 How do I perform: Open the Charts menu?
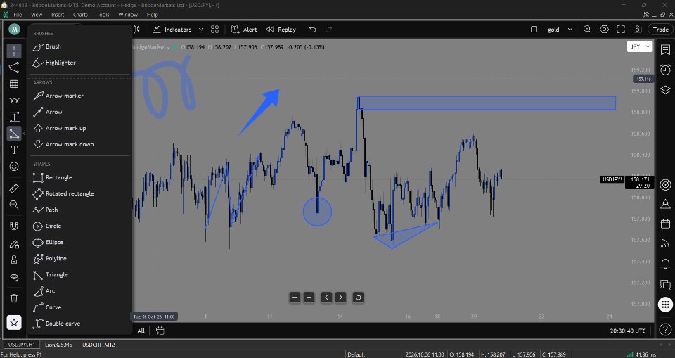click(80, 15)
